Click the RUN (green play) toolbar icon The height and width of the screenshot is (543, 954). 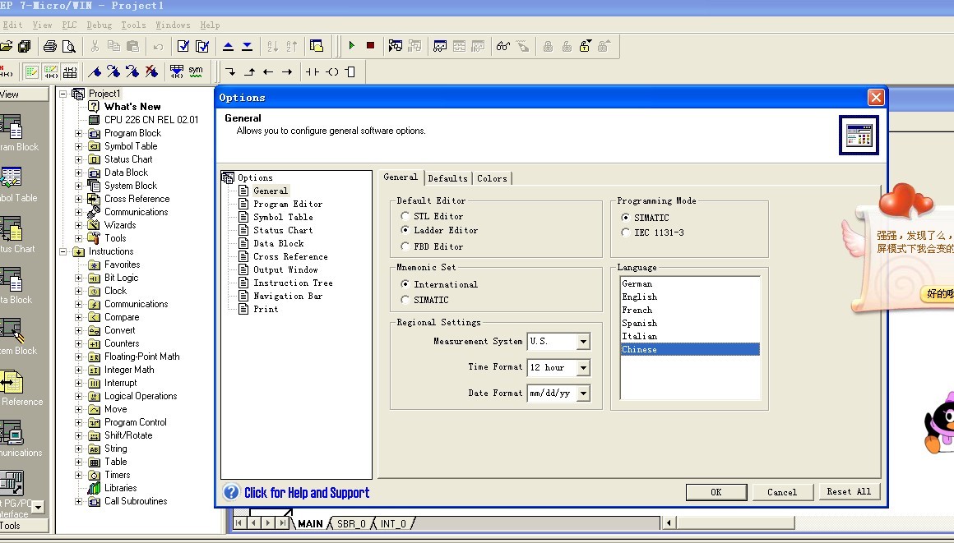point(352,46)
